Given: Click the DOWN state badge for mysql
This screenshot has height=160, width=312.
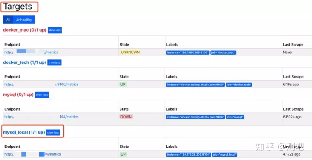Looking at the screenshot, I should coord(126,117).
